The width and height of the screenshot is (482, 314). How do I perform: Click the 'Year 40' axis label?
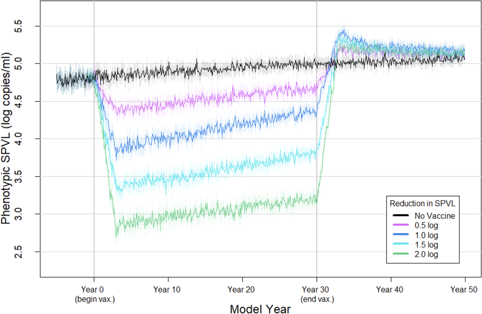389,289
